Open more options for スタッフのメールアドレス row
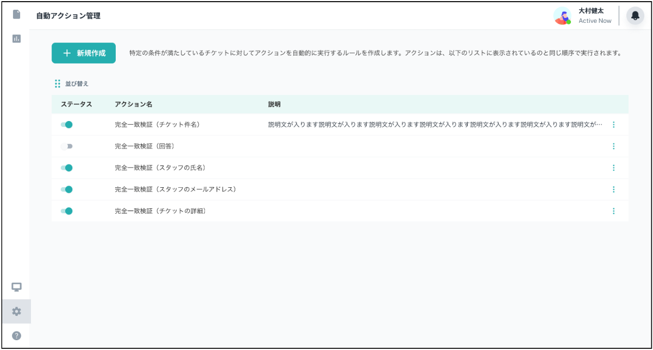The image size is (653, 350). pos(613,190)
